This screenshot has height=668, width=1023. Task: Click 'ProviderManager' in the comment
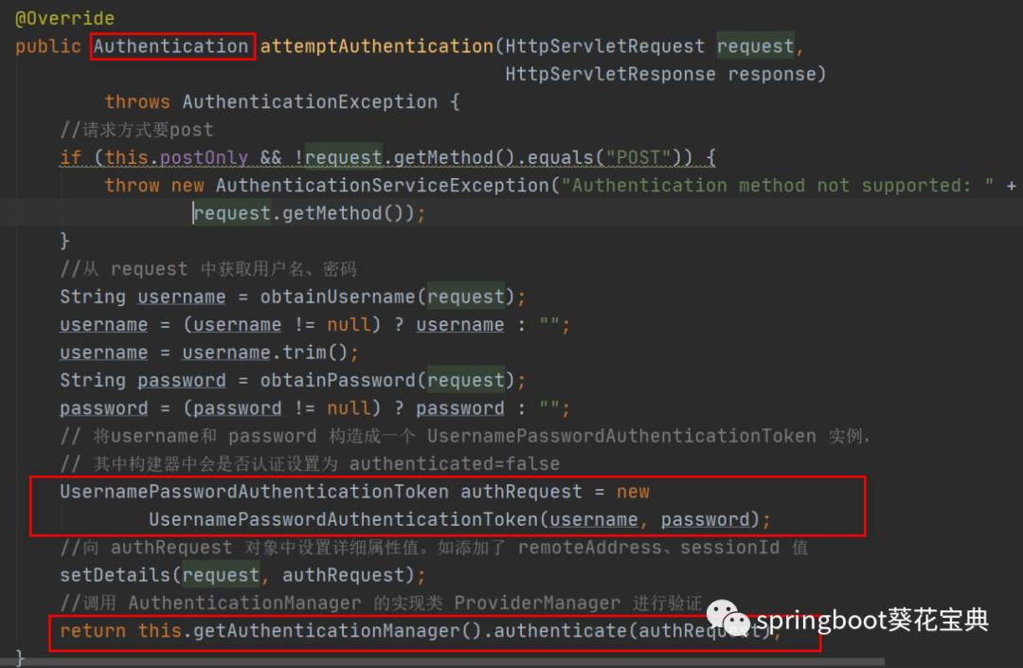[x=537, y=603]
